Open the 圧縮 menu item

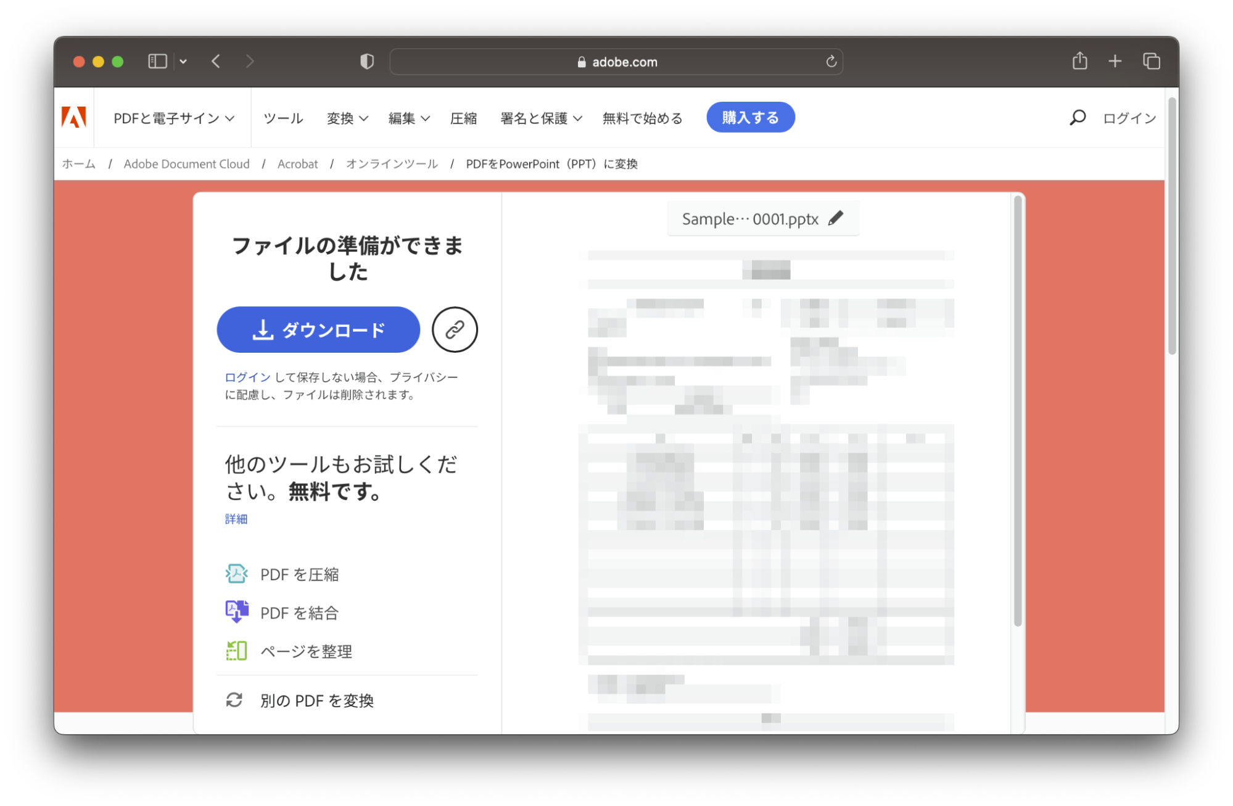click(463, 118)
